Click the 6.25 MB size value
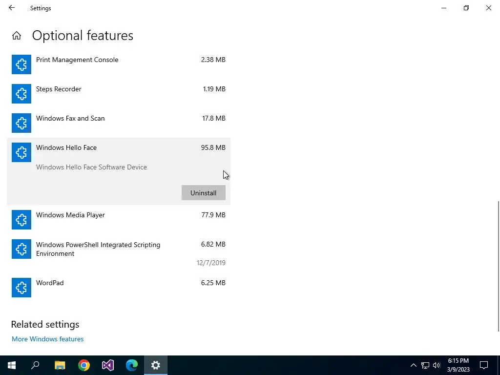Screen dimensions: 500x375 pyautogui.click(x=213, y=283)
